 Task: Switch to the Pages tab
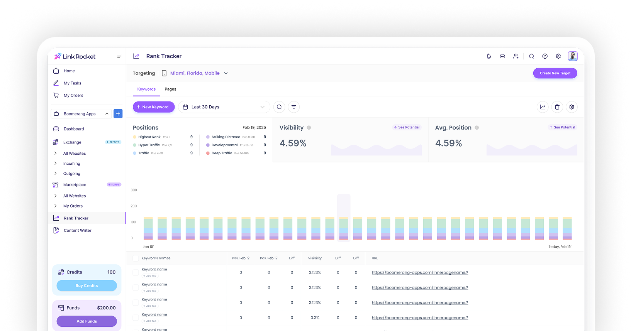coord(170,90)
